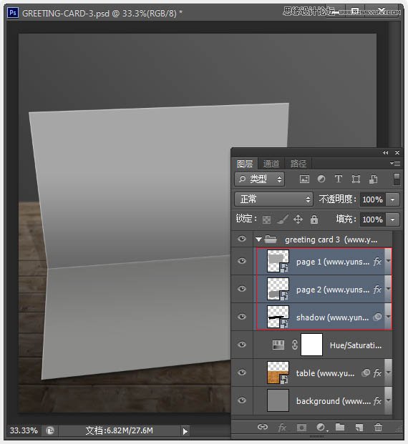
Task: Select the shadow layer thumbnail
Action: pos(278,317)
